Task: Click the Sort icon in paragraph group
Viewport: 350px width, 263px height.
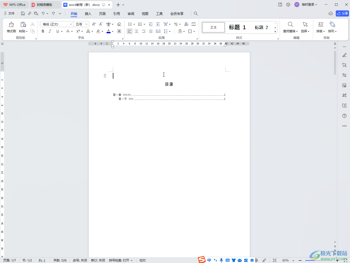Action: [187, 24]
